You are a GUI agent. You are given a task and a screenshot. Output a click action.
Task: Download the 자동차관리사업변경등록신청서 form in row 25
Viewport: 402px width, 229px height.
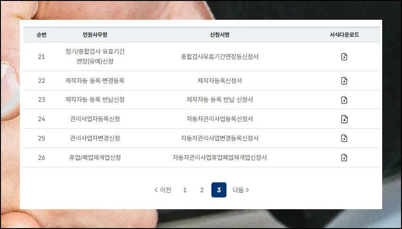(x=344, y=139)
